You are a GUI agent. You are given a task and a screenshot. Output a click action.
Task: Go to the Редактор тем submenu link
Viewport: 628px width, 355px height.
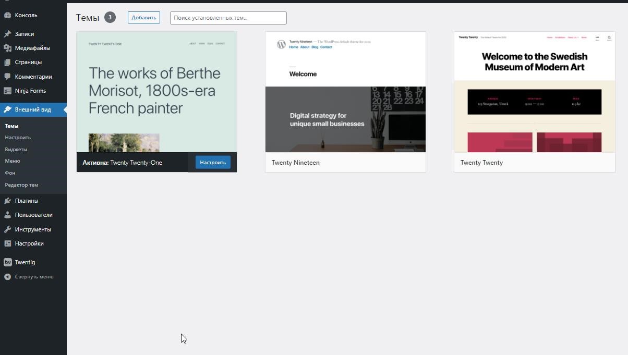[21, 185]
